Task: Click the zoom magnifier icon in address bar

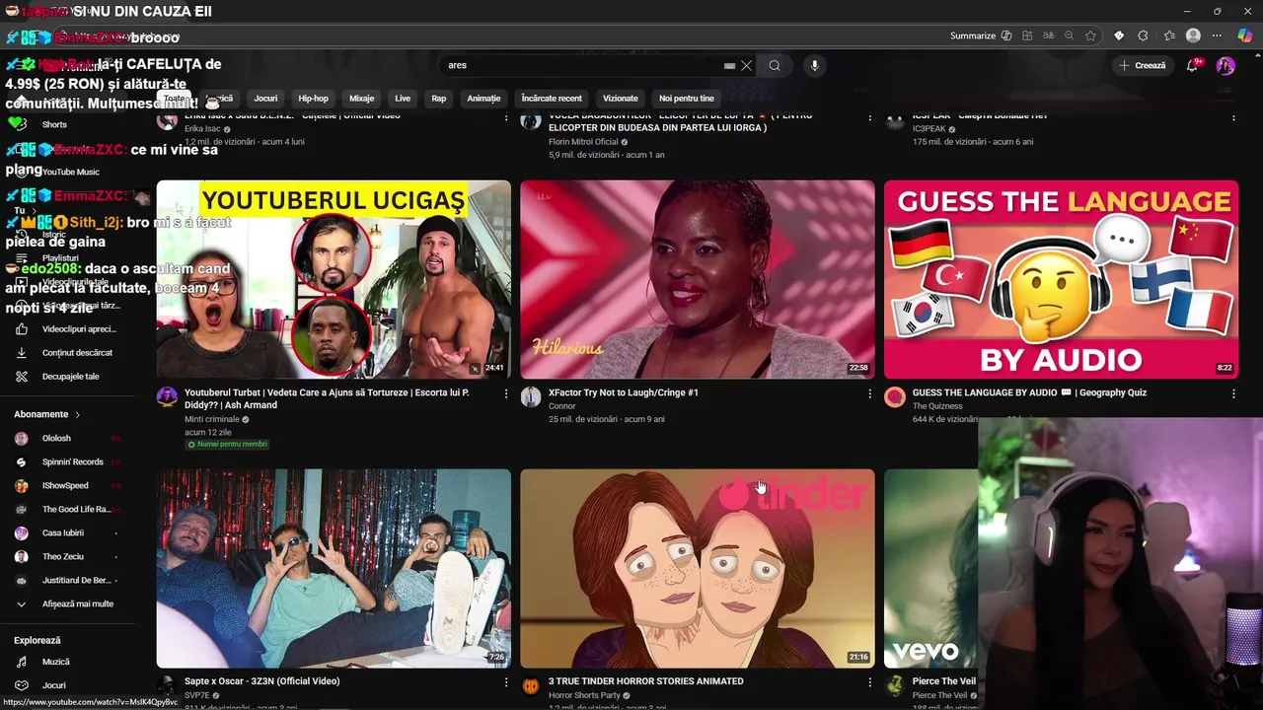Action: pos(1069,35)
